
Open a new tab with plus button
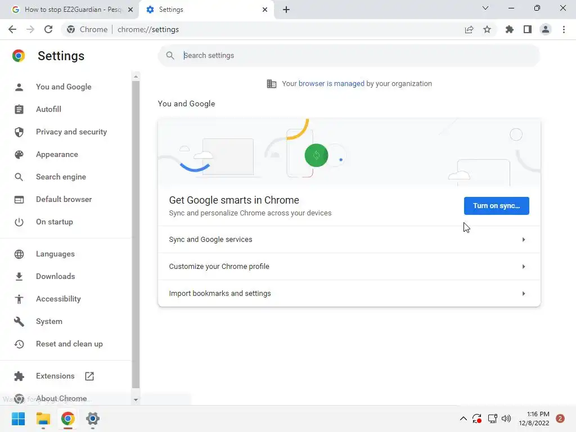click(x=286, y=10)
